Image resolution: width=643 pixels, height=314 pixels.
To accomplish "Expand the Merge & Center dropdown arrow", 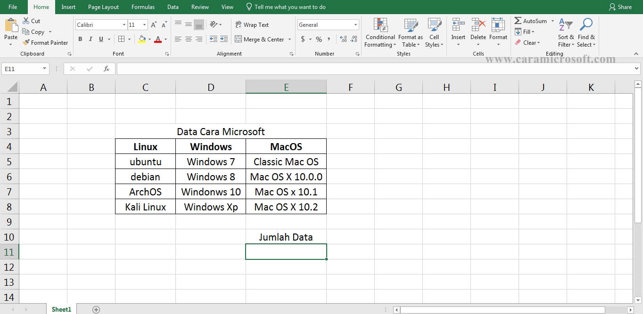I will tap(289, 39).
